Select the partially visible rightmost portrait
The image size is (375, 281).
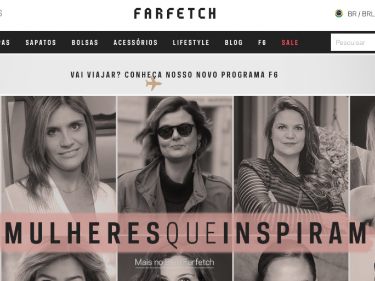pos(362,154)
